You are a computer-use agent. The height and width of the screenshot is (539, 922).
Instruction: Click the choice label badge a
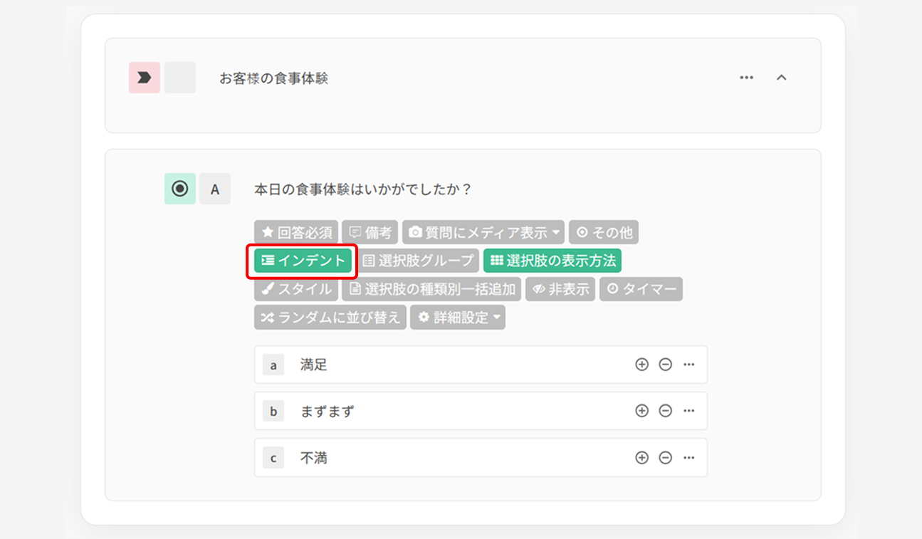[x=273, y=365]
